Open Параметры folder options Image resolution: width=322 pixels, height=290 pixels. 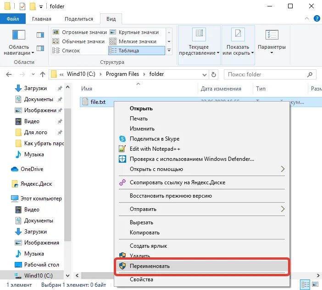pos(272,42)
